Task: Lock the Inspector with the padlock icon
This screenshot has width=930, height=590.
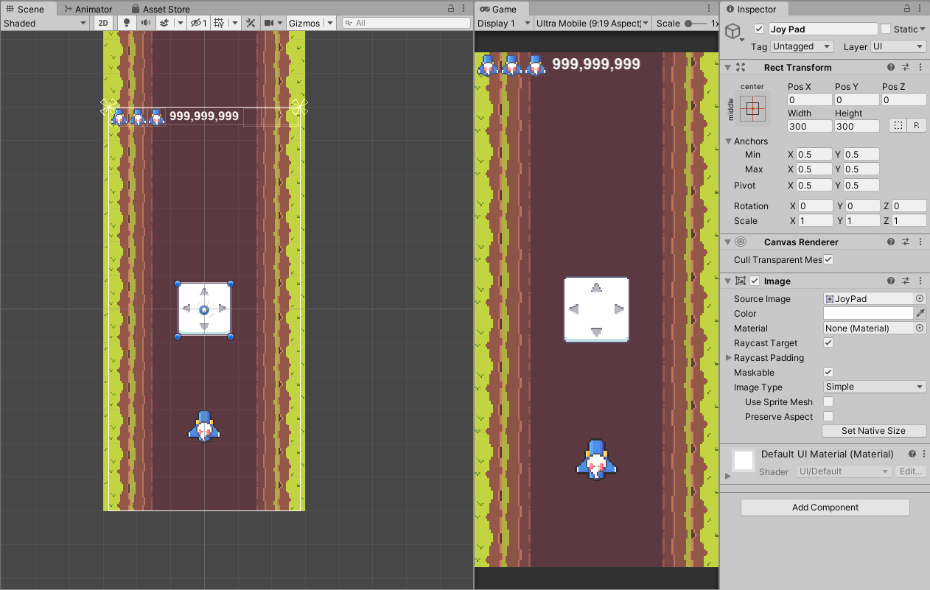Action: coord(907,9)
